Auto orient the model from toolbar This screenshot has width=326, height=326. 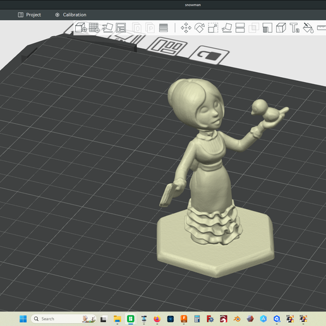click(x=107, y=28)
